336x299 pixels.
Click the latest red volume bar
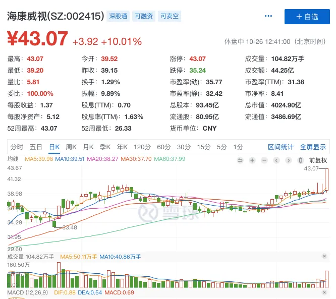point(326,279)
